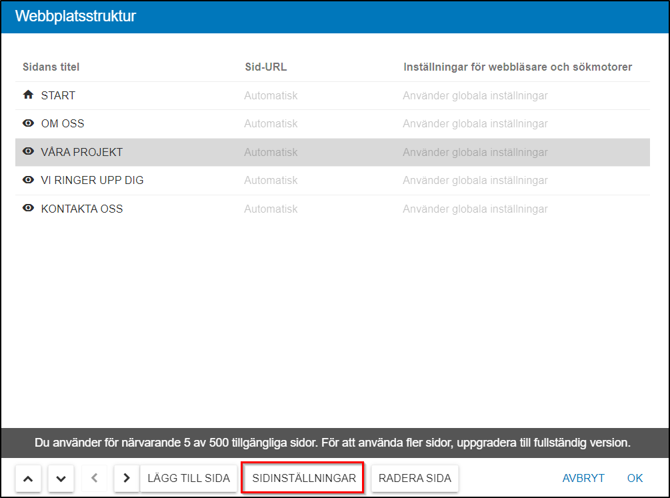Viewport: 670px width, 498px height.
Task: Move selected page down with arrow button
Action: (x=61, y=479)
